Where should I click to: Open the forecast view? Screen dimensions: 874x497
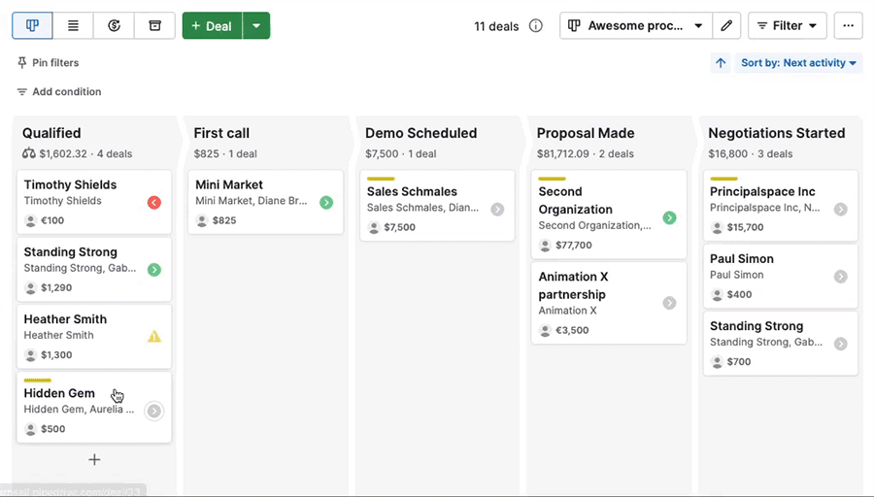pyautogui.click(x=114, y=26)
